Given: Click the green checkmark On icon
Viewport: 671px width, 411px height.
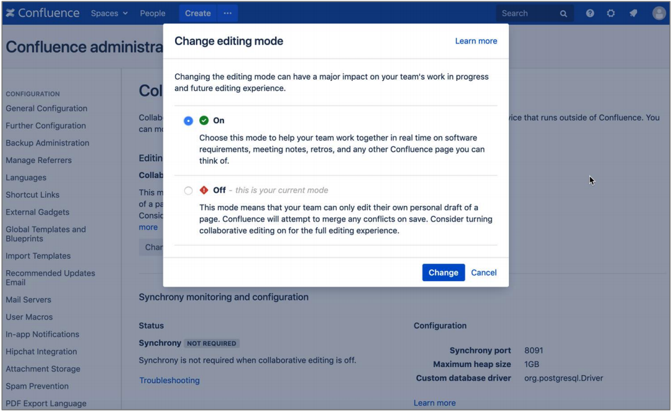Looking at the screenshot, I should tap(204, 121).
